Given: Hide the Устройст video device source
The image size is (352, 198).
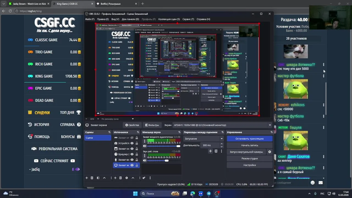Looking at the screenshot, I should click(x=132, y=143).
